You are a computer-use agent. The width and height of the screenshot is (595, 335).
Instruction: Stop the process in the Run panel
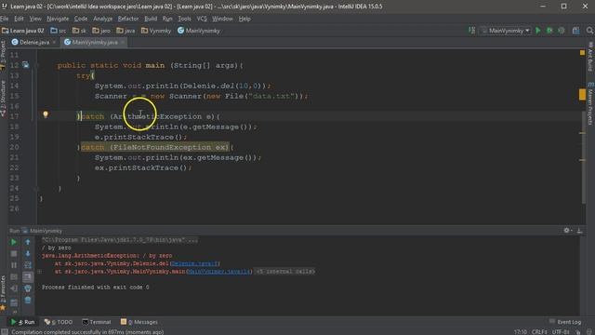point(14,253)
